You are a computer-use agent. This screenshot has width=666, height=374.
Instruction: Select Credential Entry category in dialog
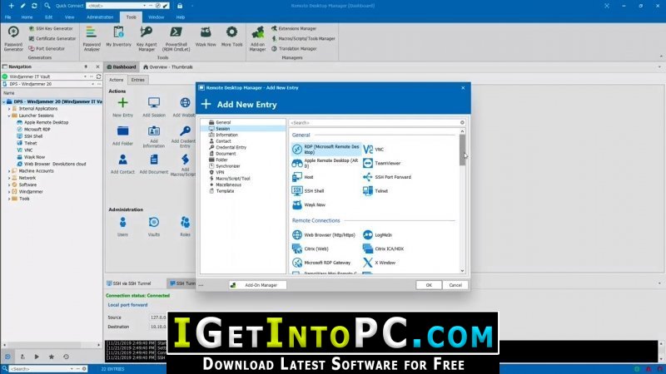point(231,148)
